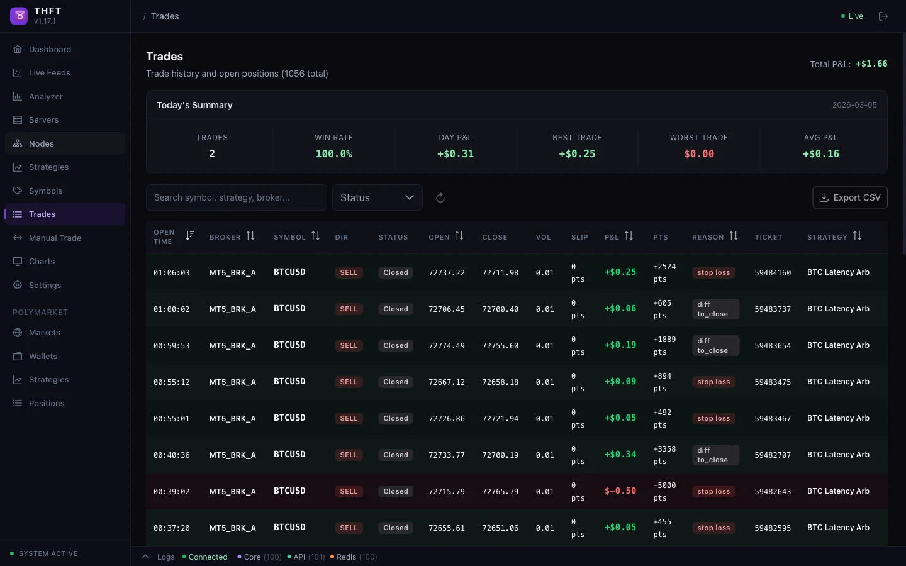Open the Status filter dropdown
This screenshot has height=566, width=906.
tap(377, 197)
